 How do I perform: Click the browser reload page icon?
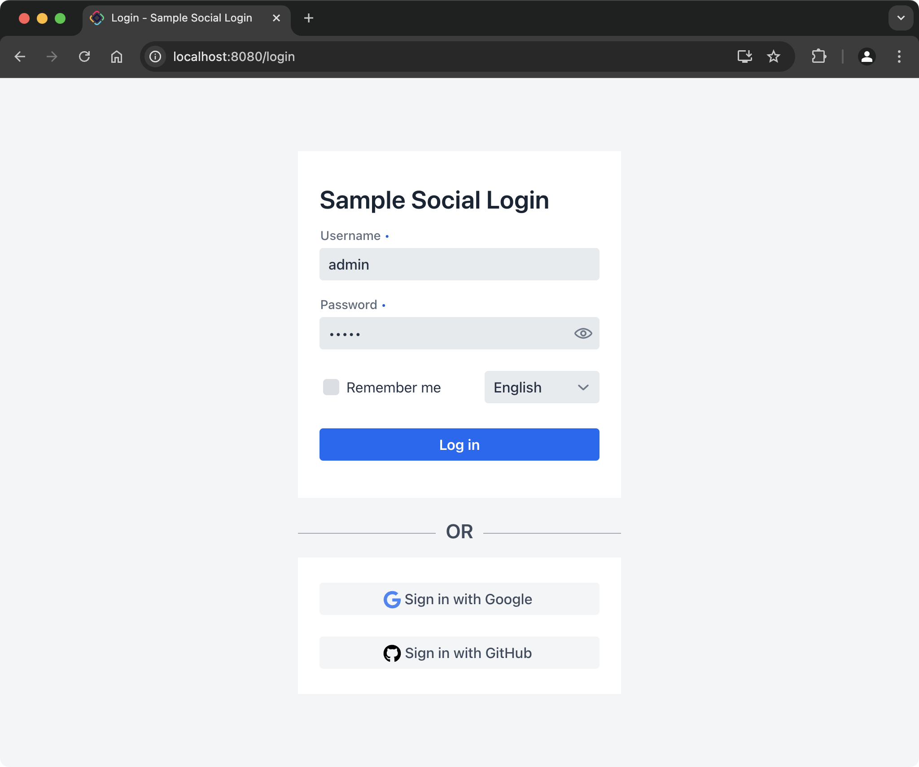85,57
